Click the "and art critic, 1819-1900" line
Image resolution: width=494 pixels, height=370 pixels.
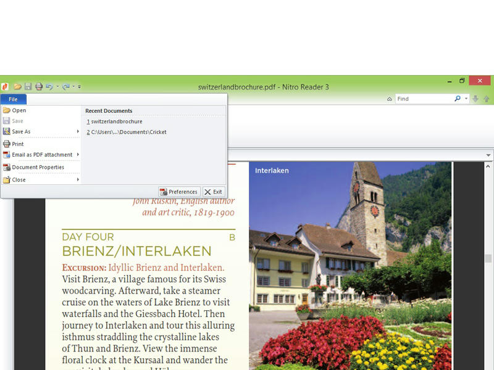[188, 212]
